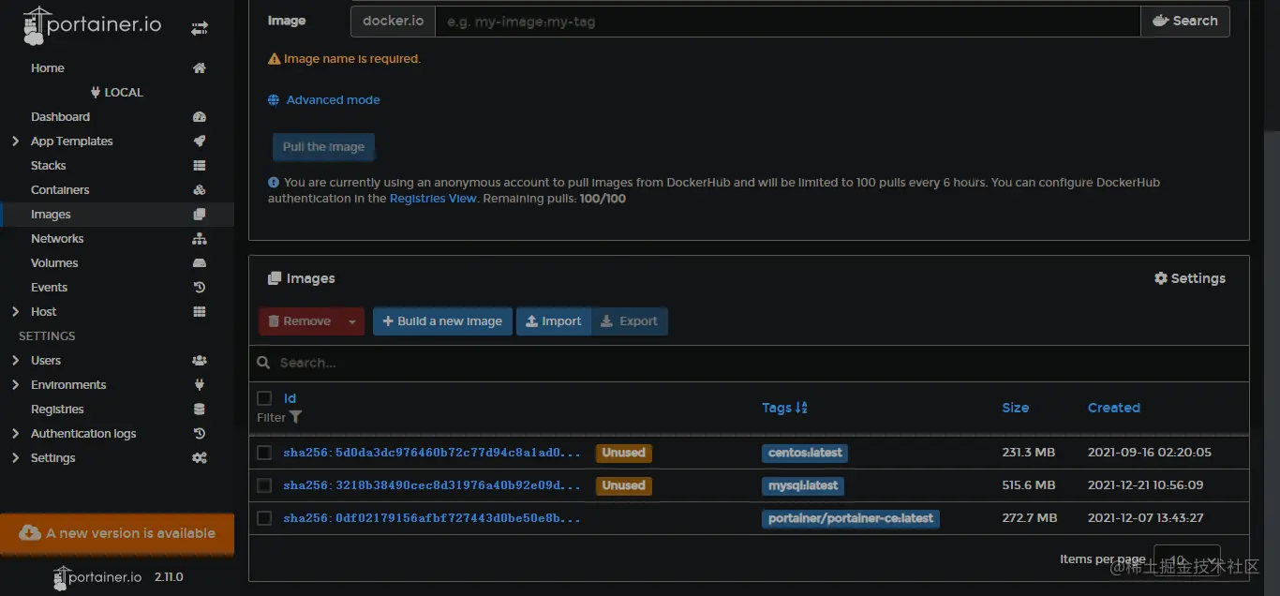Click the App Templates rocket icon
This screenshot has height=596, width=1280.
click(199, 142)
